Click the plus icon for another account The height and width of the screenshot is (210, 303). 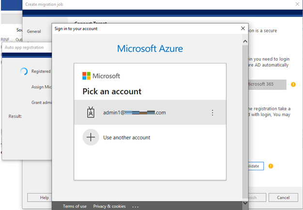click(x=91, y=137)
